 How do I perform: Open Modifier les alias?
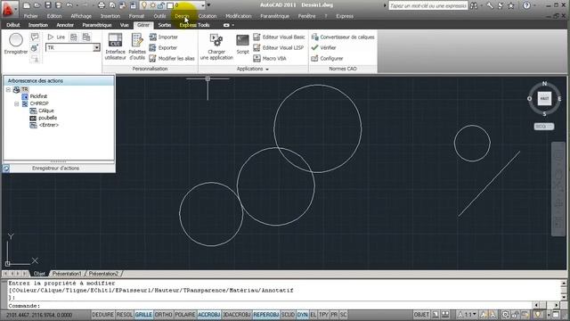(172, 58)
